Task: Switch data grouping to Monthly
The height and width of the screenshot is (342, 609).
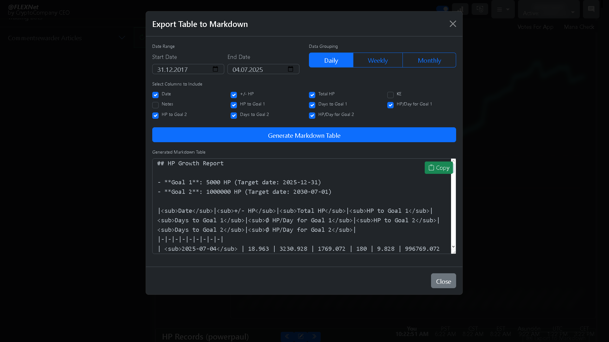Action: click(x=429, y=60)
